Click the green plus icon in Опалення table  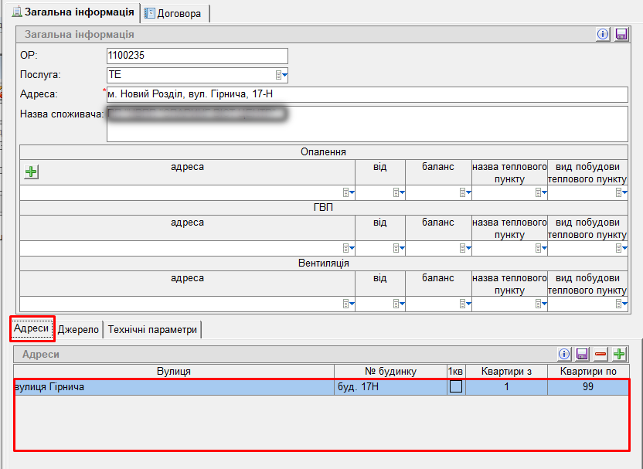pos(31,172)
